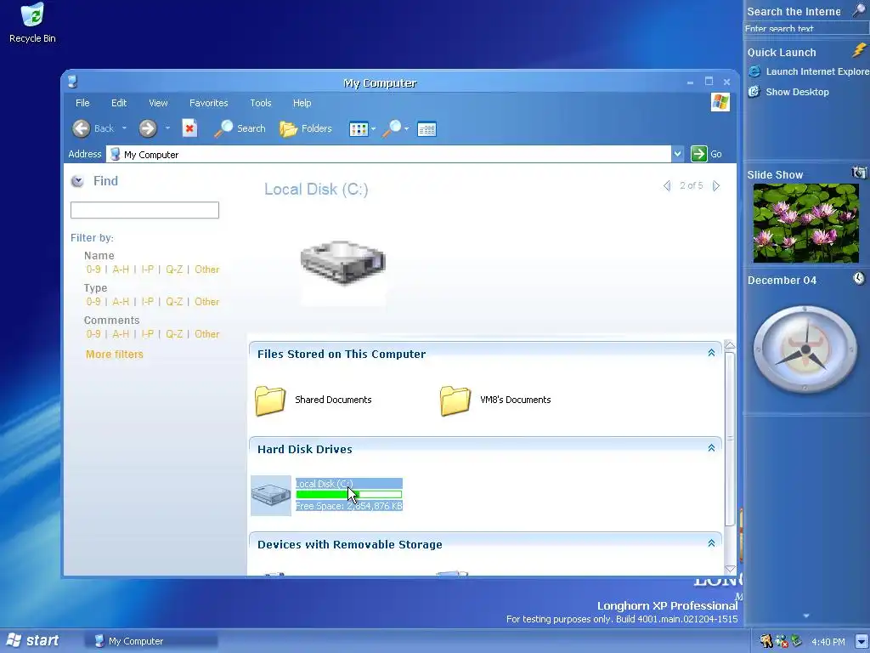Click the Slide Show camera icon

point(859,173)
